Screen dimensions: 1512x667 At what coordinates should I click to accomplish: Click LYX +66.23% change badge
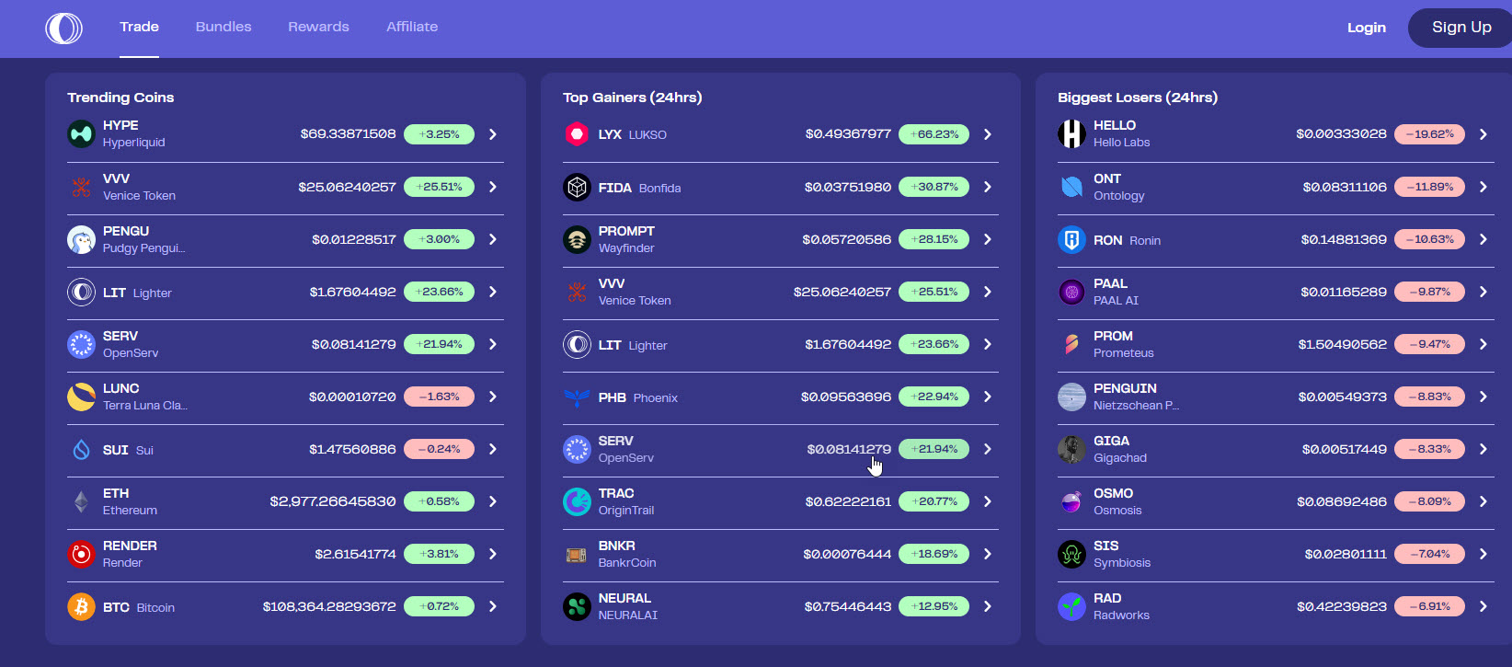(934, 134)
